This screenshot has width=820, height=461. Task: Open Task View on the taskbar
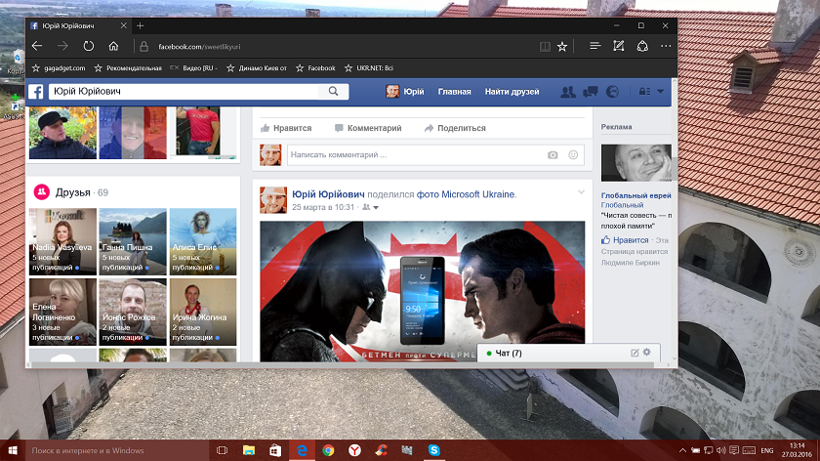click(x=222, y=450)
